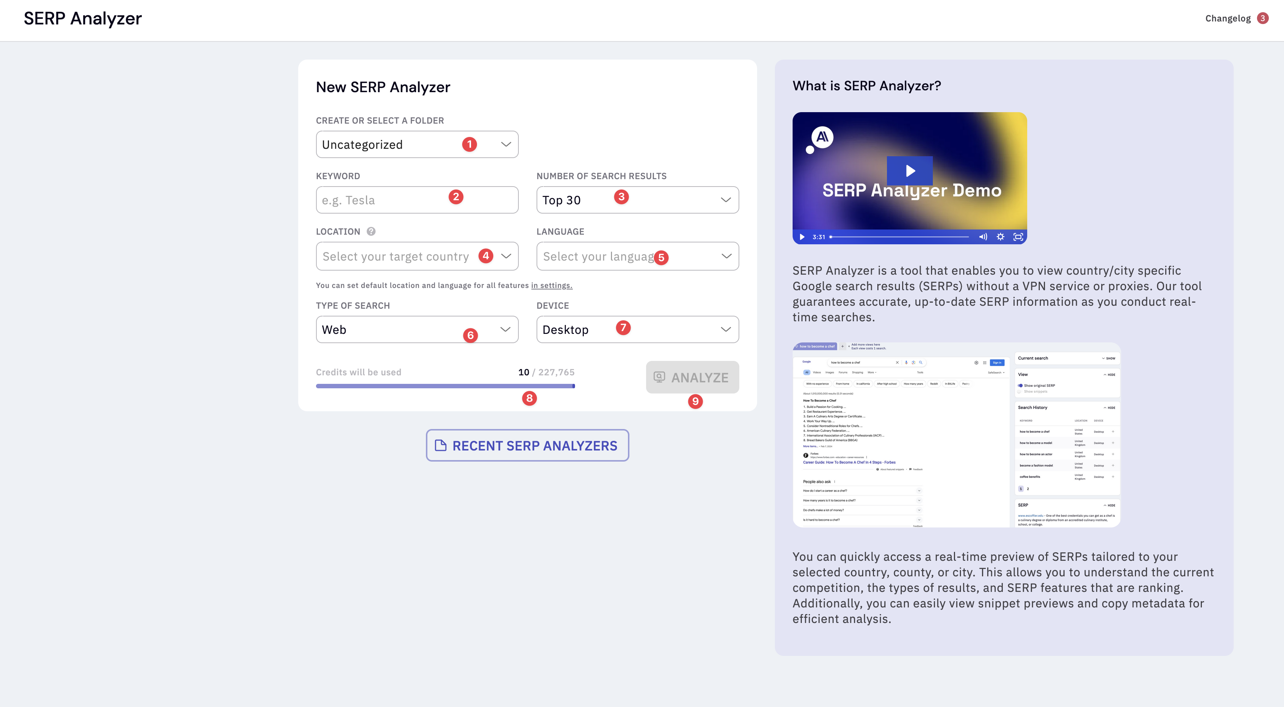Viewport: 1284px width, 707px height.
Task: Play the SERP Analyzer Demo video
Action: point(910,171)
